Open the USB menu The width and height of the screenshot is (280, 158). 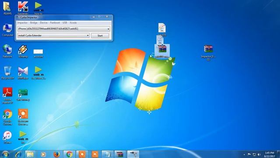tap(65, 23)
